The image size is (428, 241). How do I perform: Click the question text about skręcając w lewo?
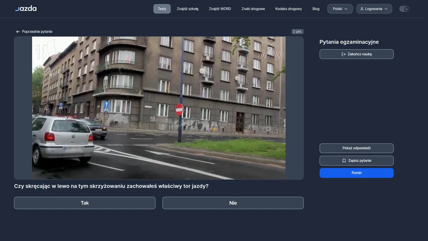click(111, 186)
